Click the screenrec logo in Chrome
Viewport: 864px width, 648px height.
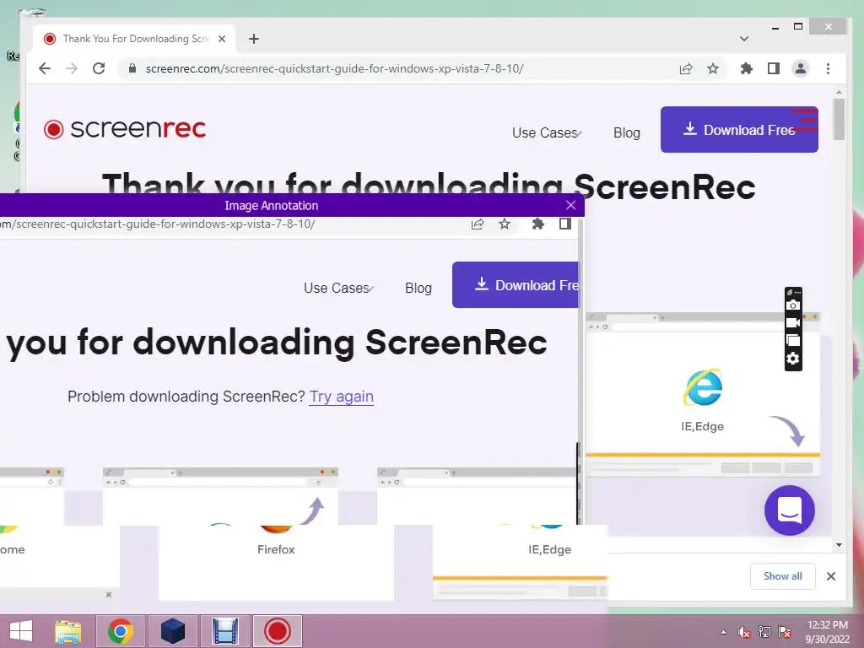[125, 129]
